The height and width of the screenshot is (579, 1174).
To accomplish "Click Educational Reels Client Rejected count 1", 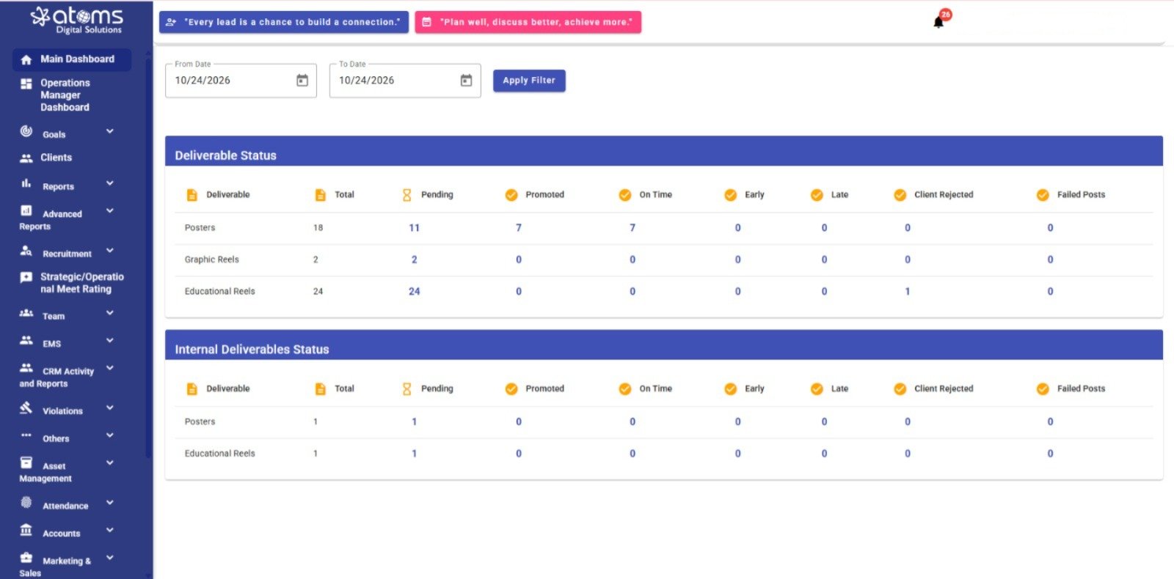I will click(908, 292).
